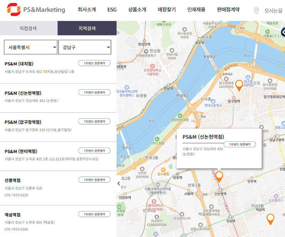Click the 킴스클럽 shopping icon
This screenshot has height=237, width=285.
[x=163, y=170]
